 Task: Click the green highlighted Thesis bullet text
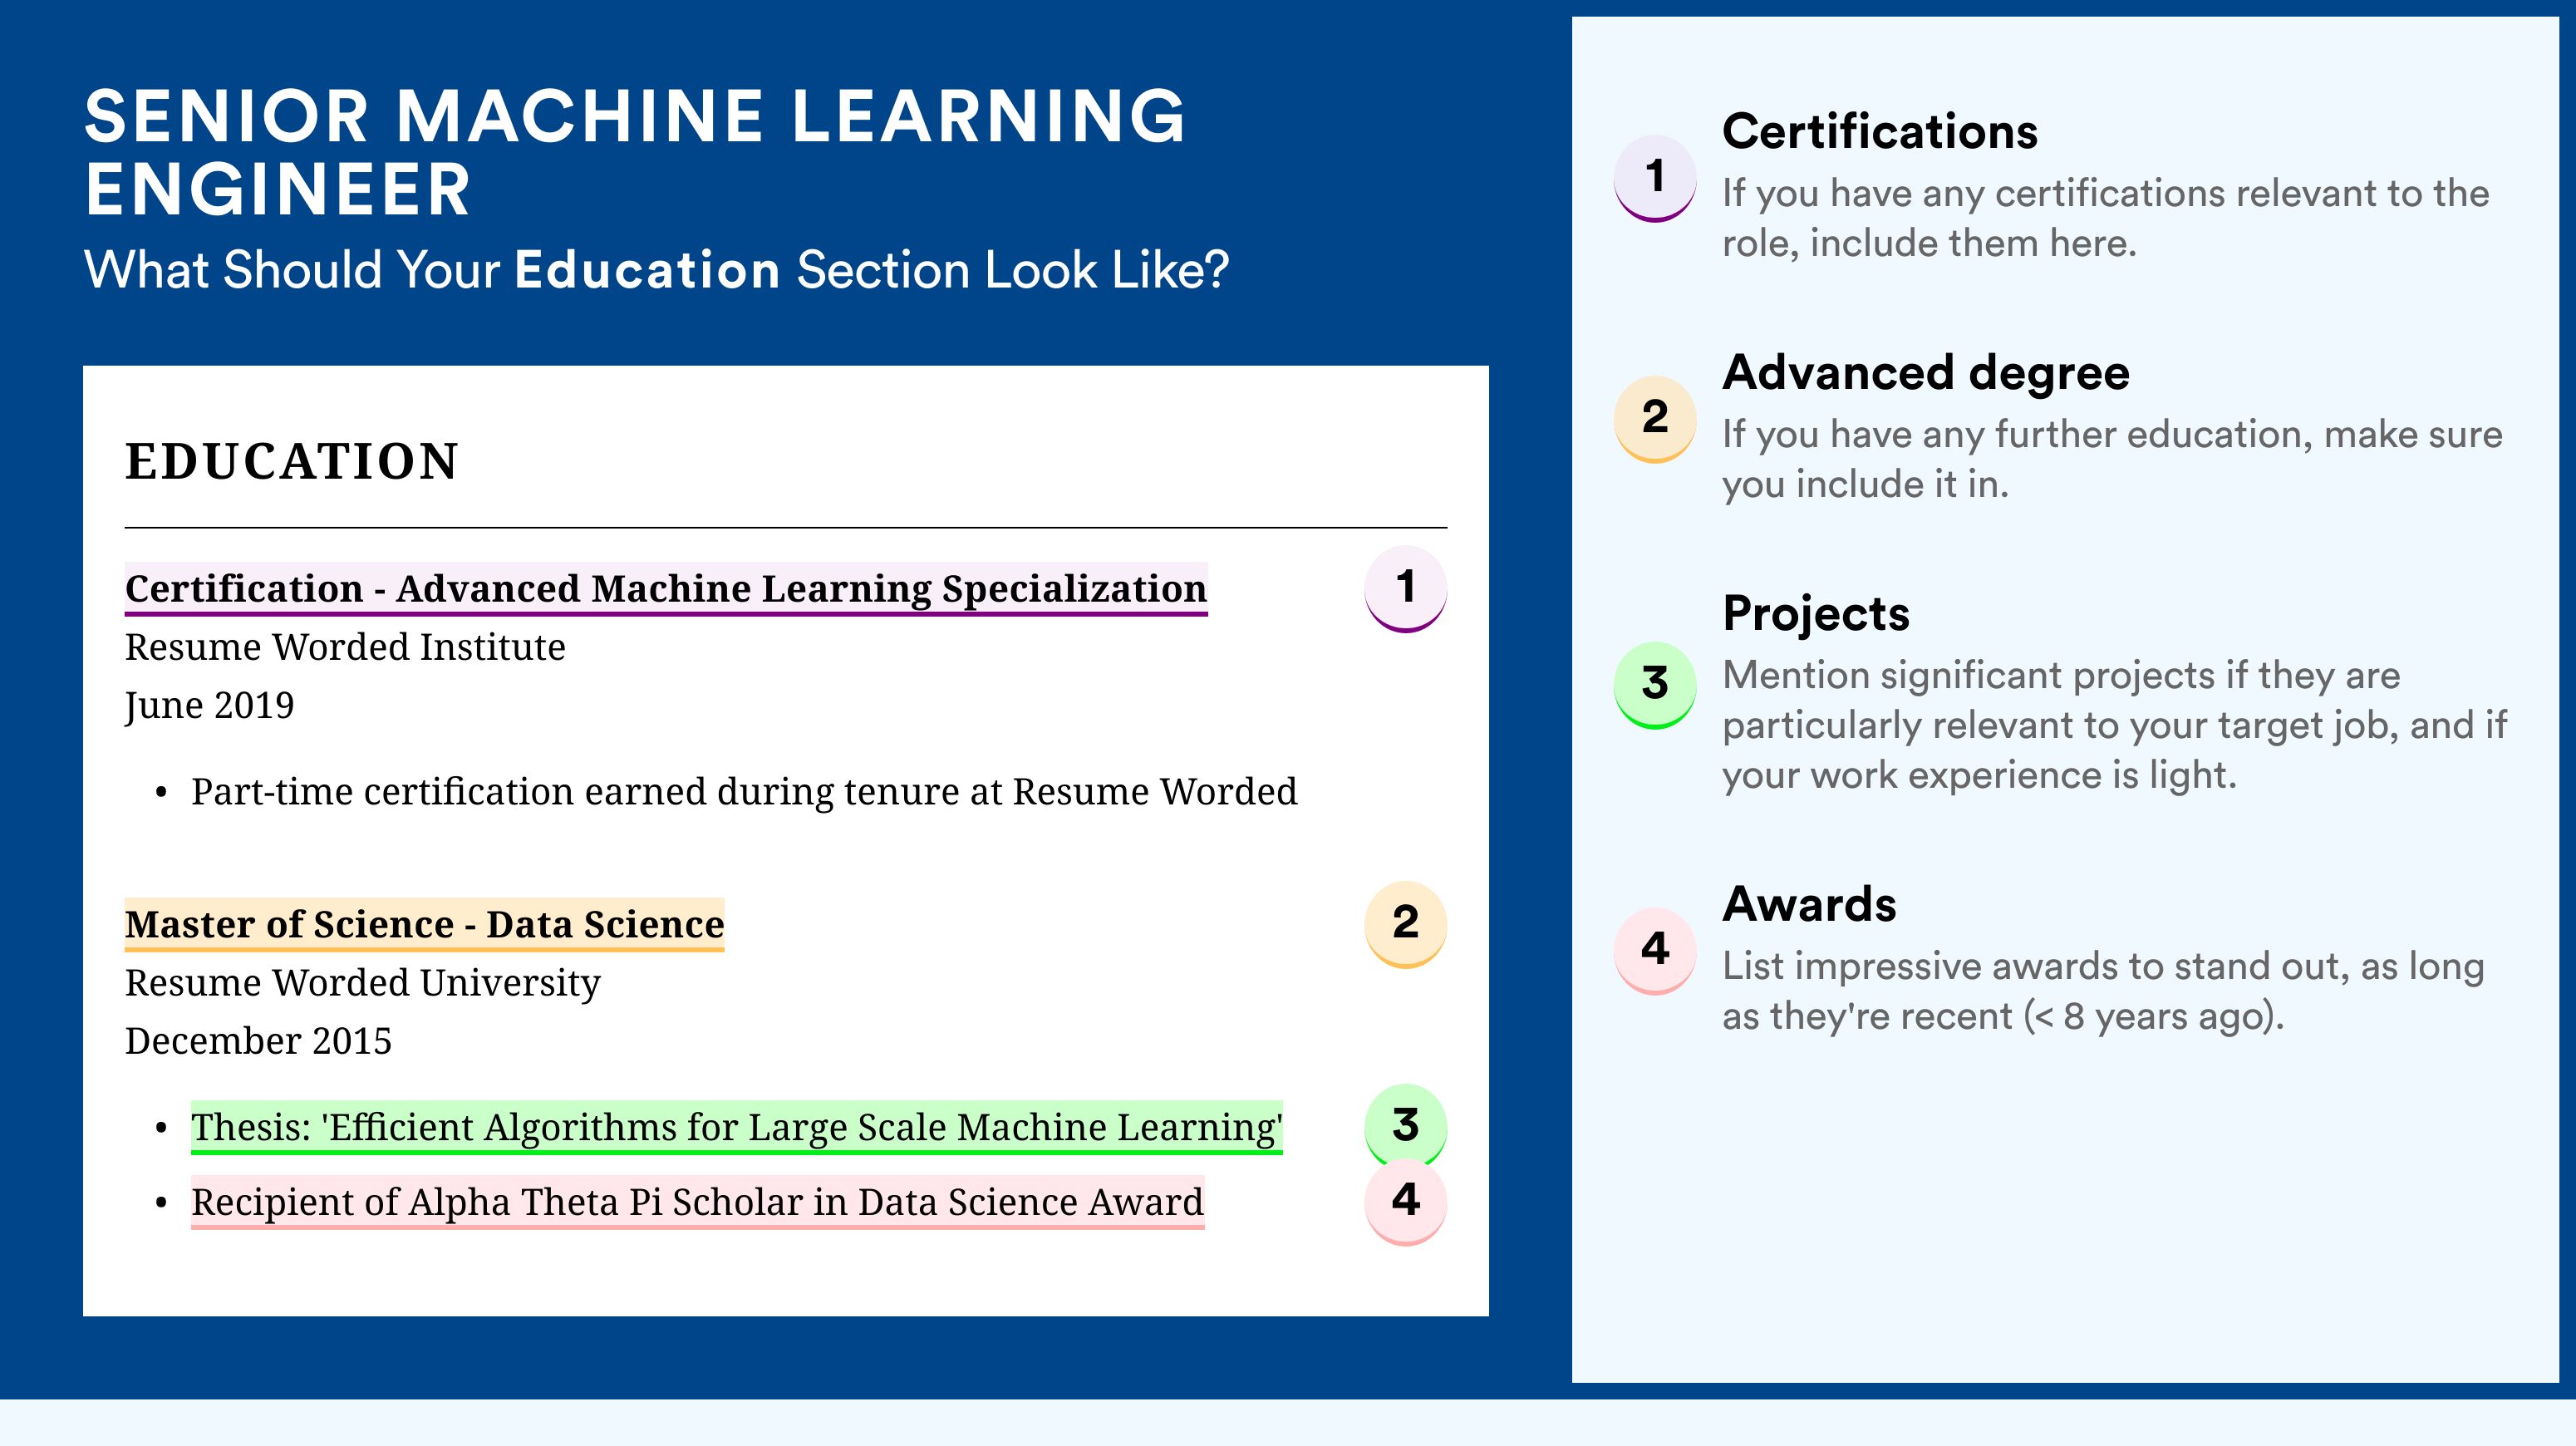pos(737,1128)
